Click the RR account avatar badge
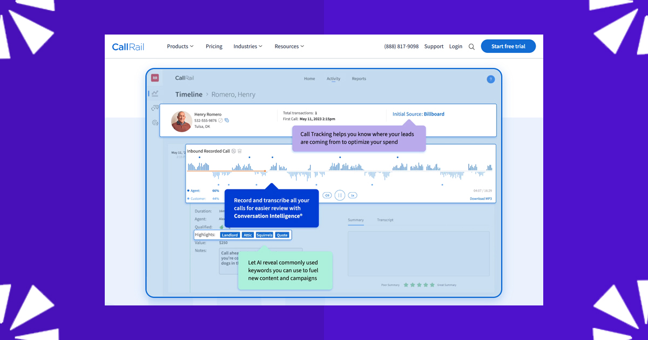Viewport: 648px width, 340px height. 155,78
